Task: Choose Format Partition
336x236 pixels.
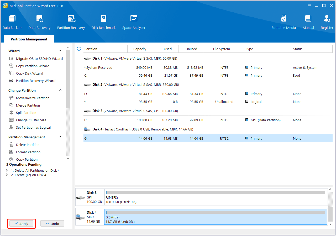Action: click(x=25, y=152)
